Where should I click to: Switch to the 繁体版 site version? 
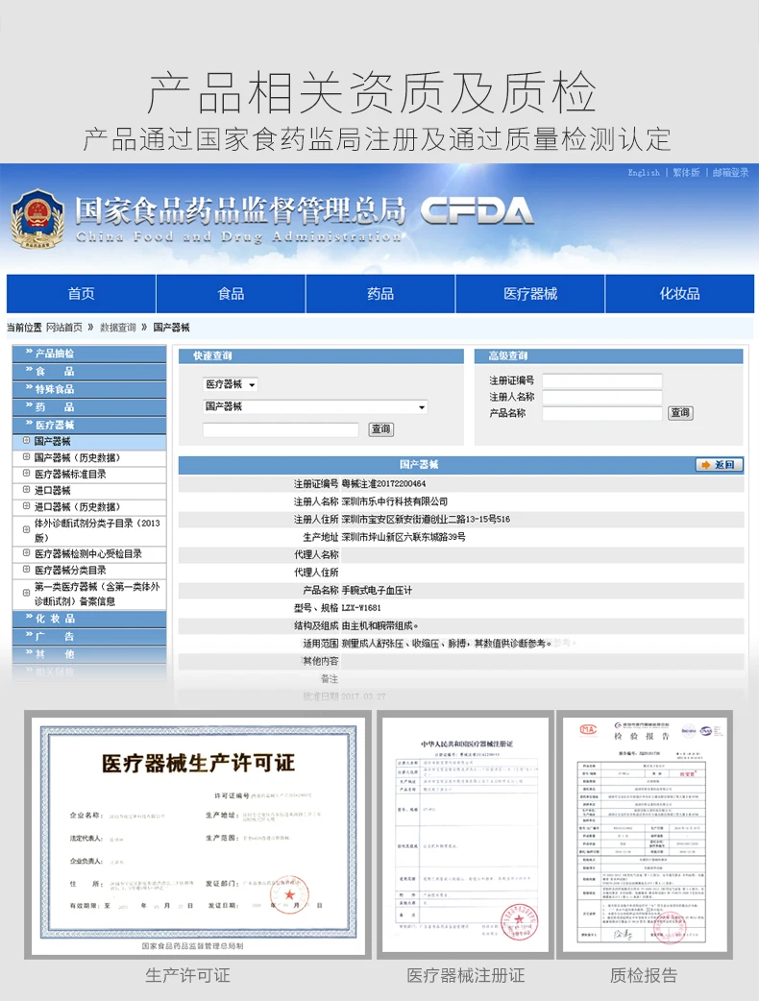[686, 172]
